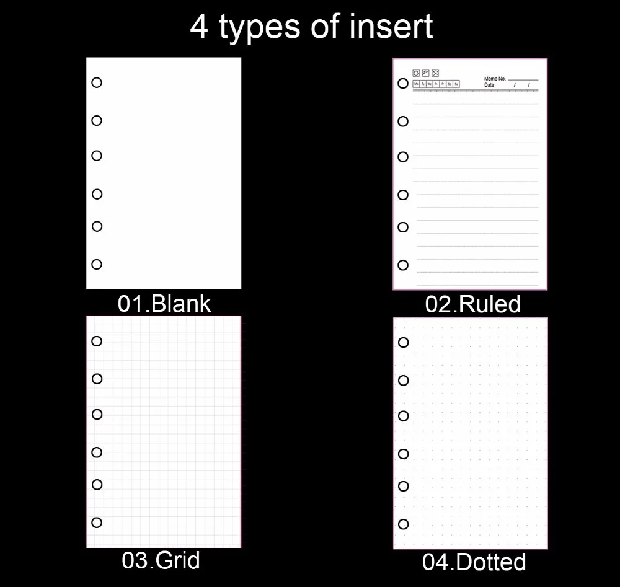Image resolution: width=620 pixels, height=587 pixels.
Task: Click the Date field slashes
Action: [521, 85]
